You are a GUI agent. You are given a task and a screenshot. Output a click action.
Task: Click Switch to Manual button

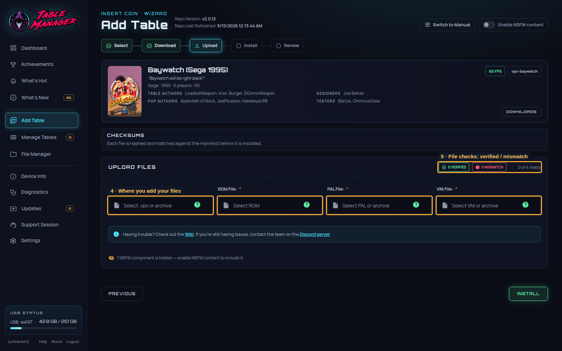[447, 25]
